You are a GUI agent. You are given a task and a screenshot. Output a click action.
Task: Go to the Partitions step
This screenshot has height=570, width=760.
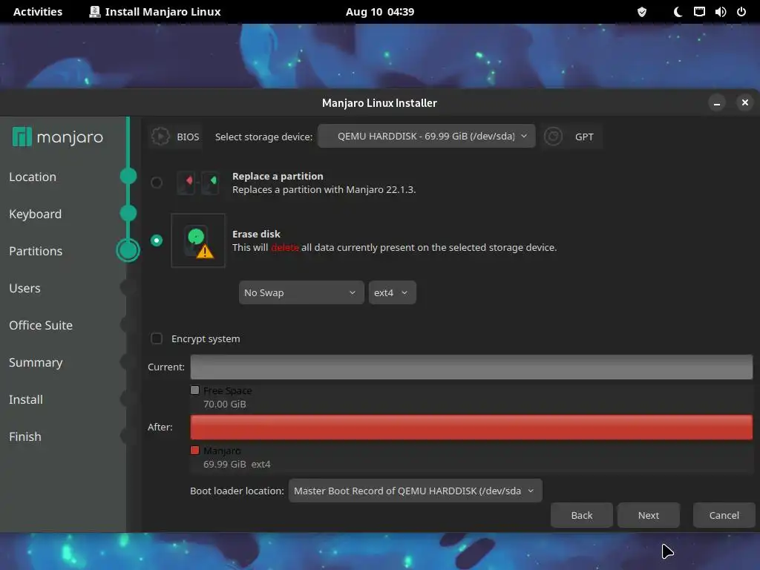click(x=36, y=251)
